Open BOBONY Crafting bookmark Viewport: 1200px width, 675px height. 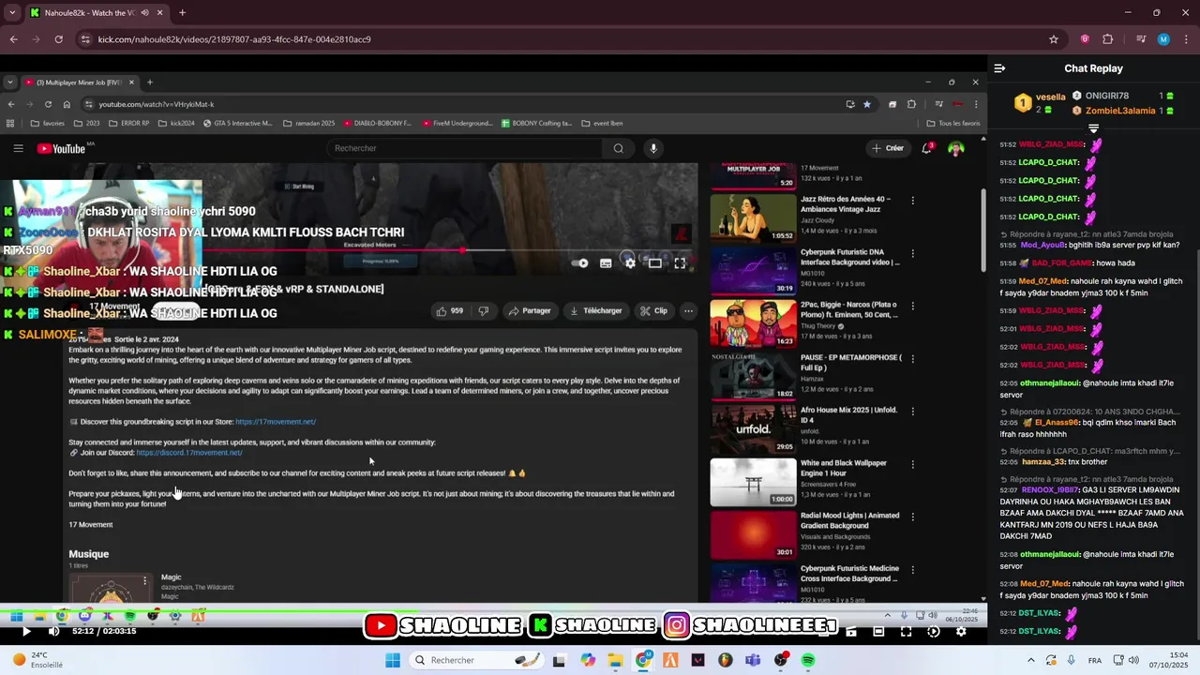point(536,123)
